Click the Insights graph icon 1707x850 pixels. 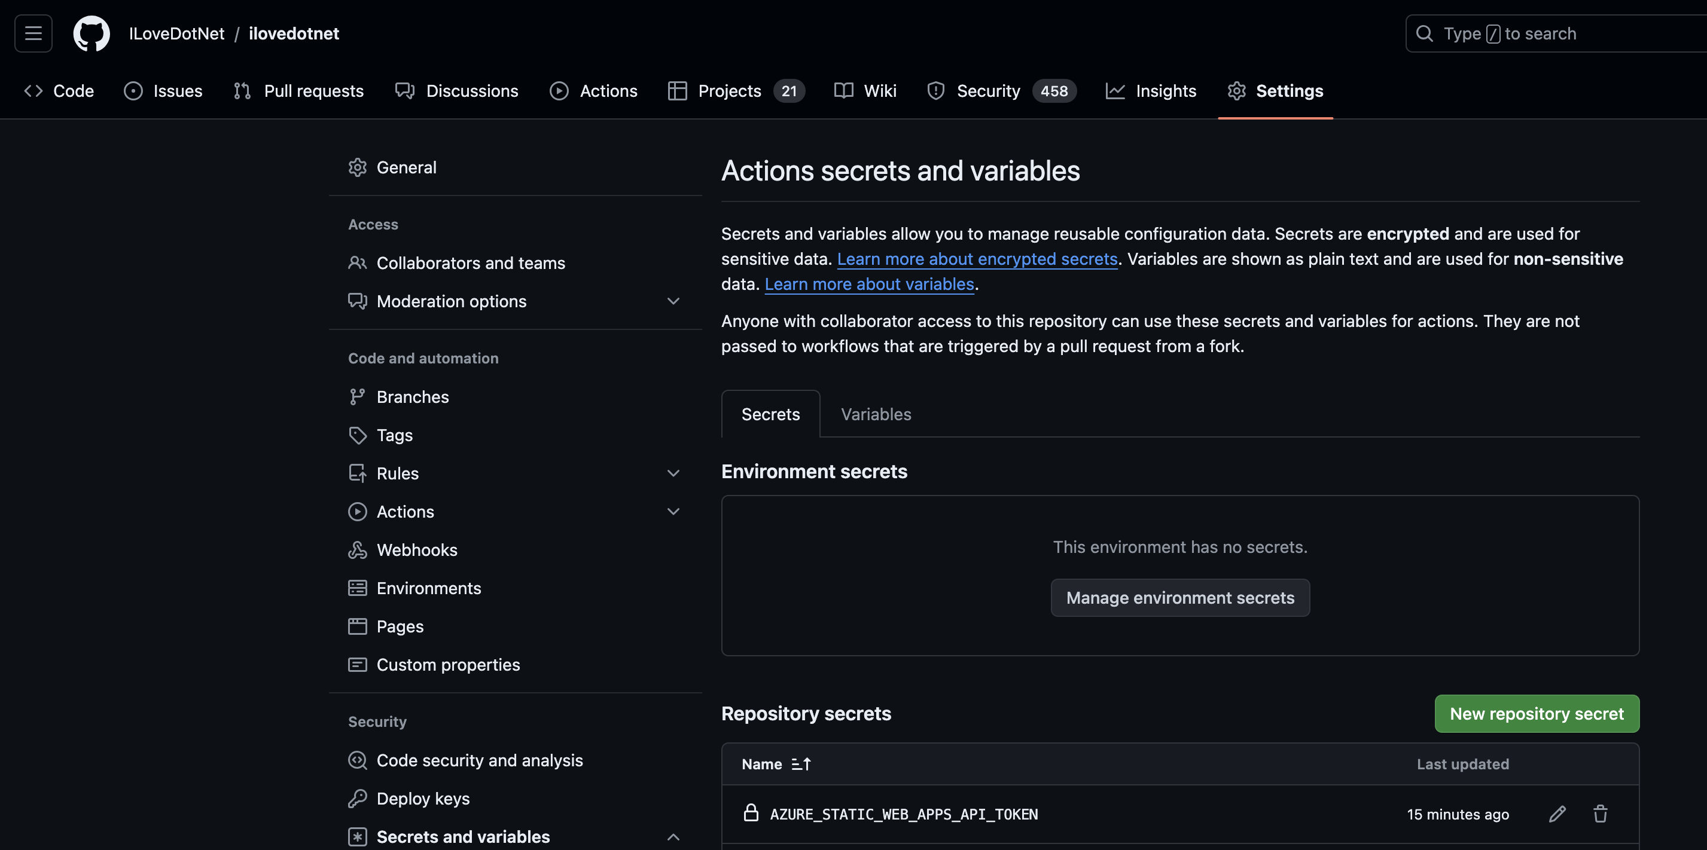pos(1115,91)
